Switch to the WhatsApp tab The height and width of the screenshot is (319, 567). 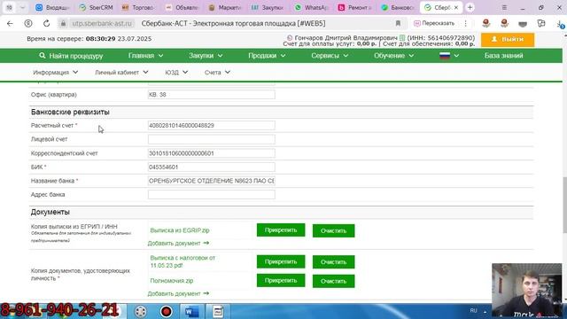click(311, 7)
